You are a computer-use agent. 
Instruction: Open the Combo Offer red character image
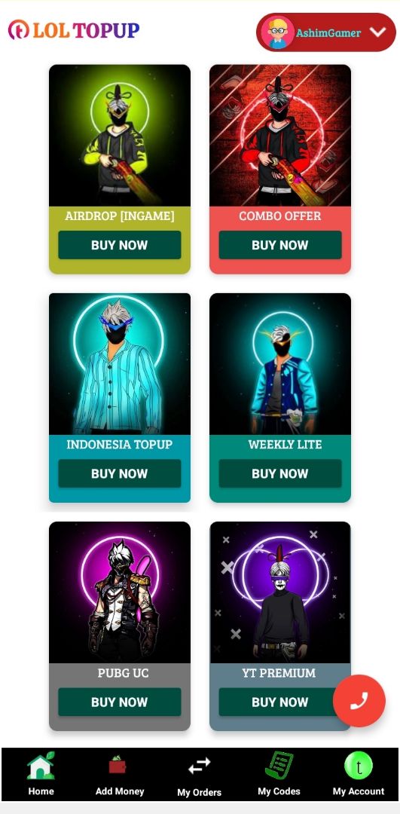point(280,136)
